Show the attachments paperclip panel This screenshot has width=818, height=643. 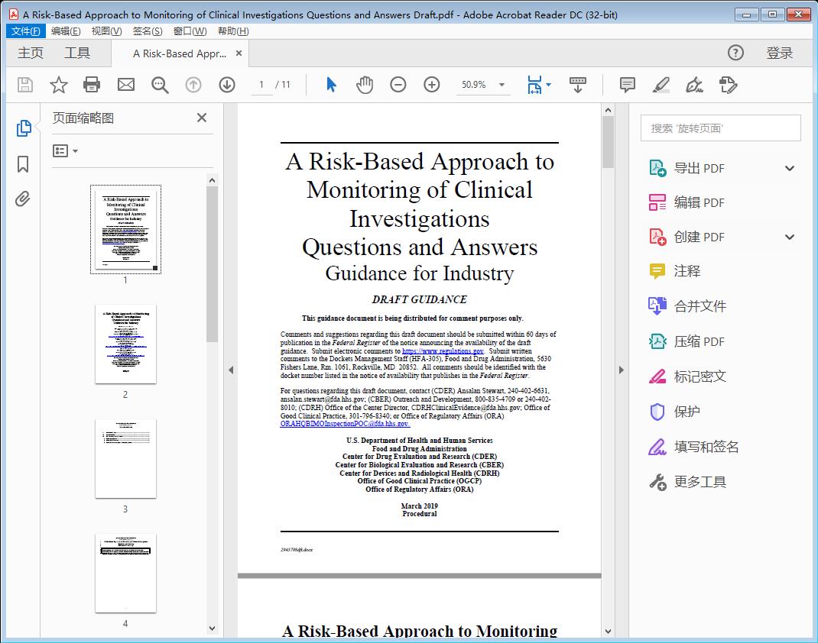(24, 199)
